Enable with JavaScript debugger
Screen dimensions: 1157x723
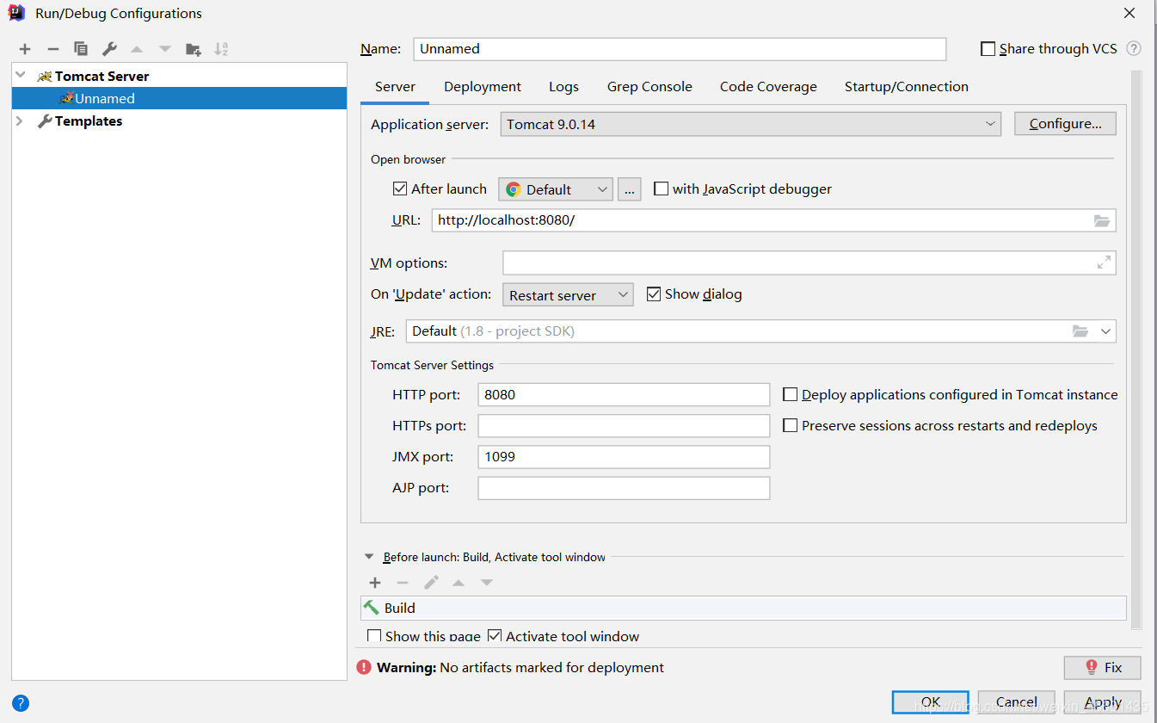click(x=661, y=188)
